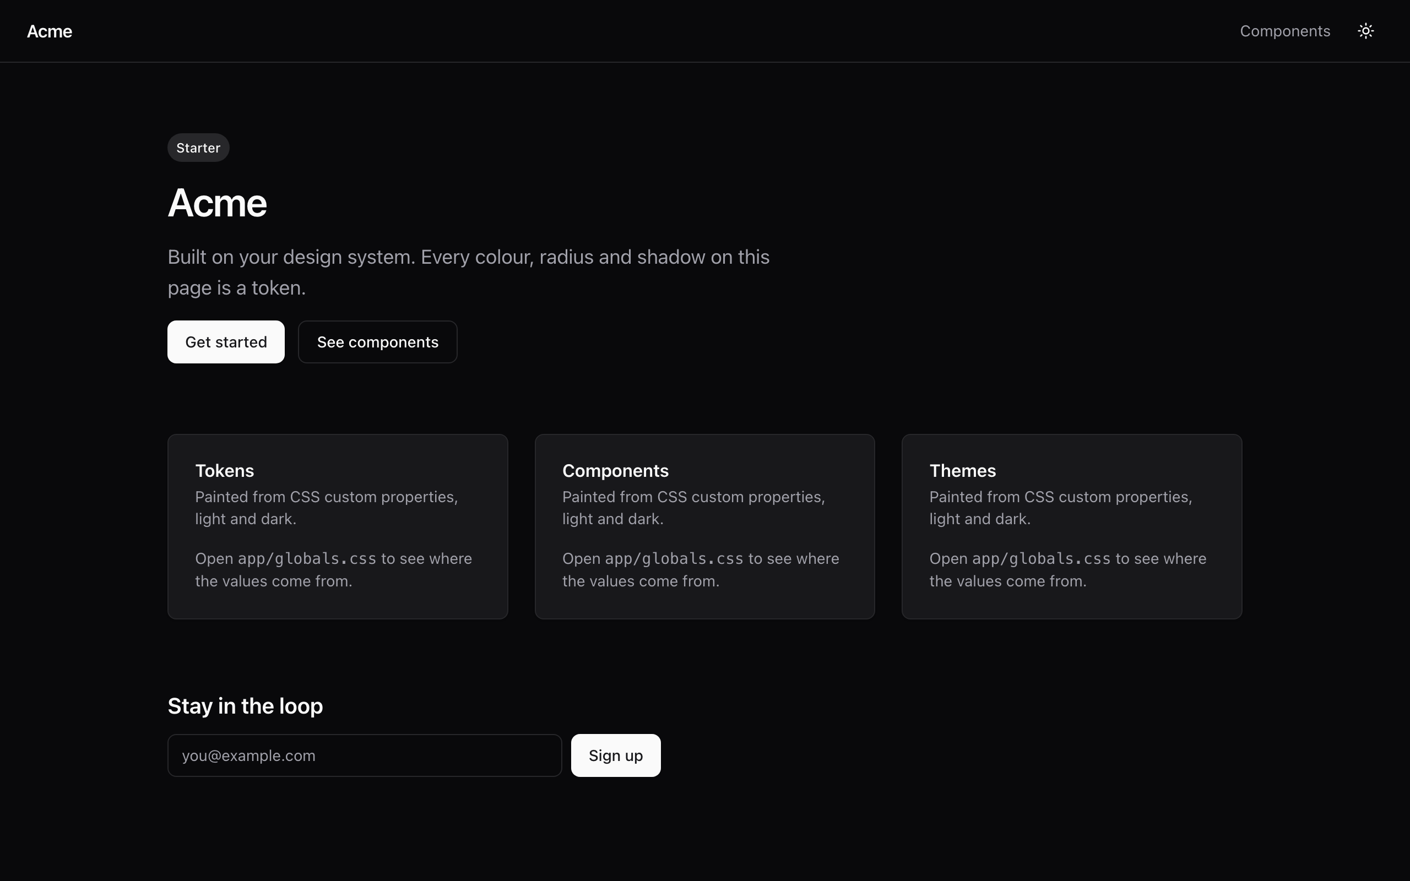Go to Acme logo in navbar

tap(50, 31)
